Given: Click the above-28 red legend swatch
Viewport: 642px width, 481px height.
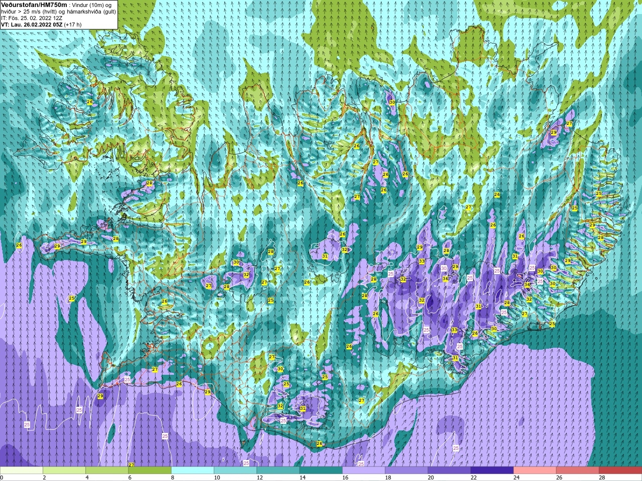Looking at the screenshot, I should [620, 470].
